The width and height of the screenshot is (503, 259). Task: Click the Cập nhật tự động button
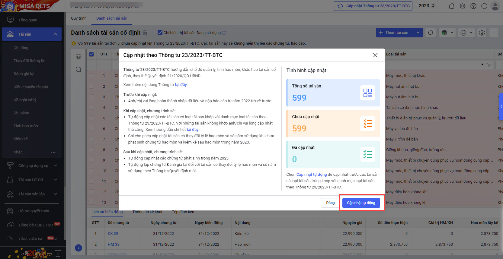[361, 203]
